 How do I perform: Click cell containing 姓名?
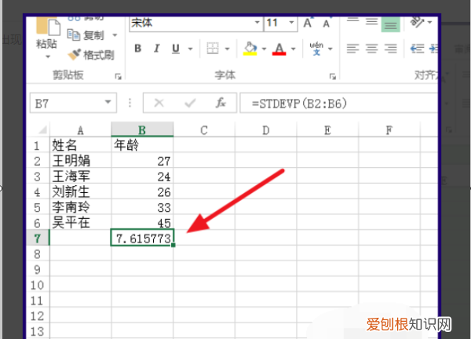click(x=81, y=145)
